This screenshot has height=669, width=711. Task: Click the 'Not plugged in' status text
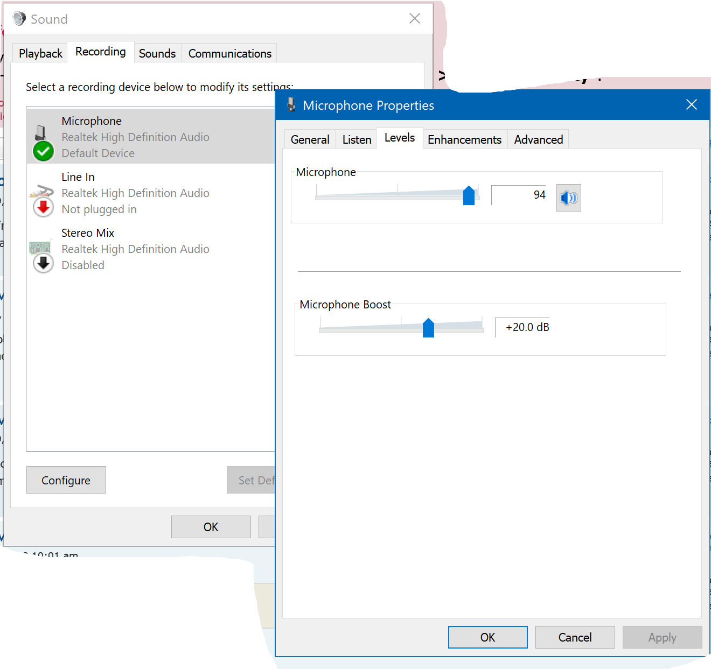99,209
